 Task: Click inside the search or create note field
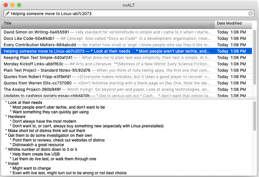click(128, 14)
